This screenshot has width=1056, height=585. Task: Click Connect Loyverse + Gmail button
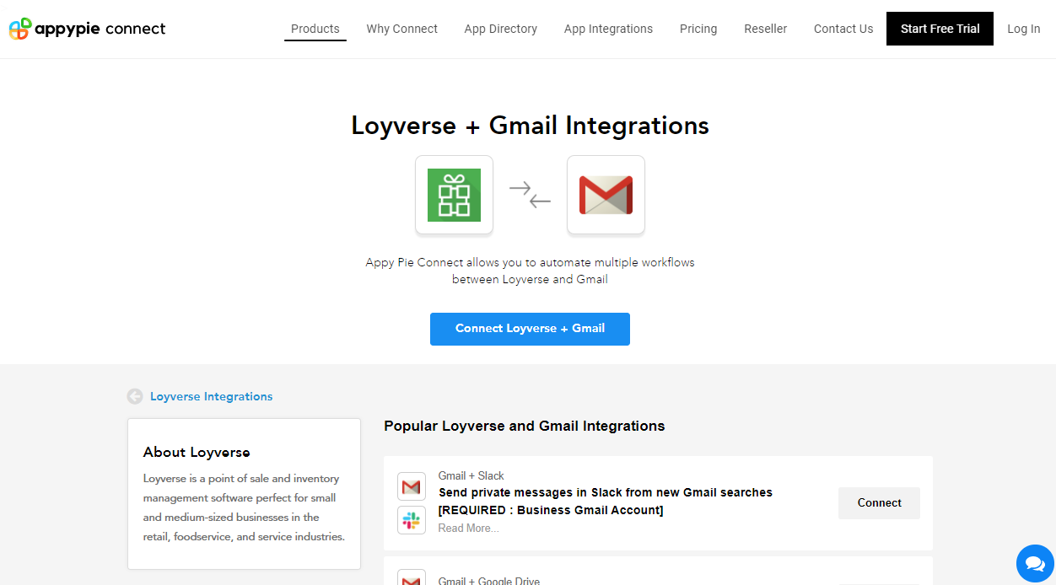[x=530, y=329]
